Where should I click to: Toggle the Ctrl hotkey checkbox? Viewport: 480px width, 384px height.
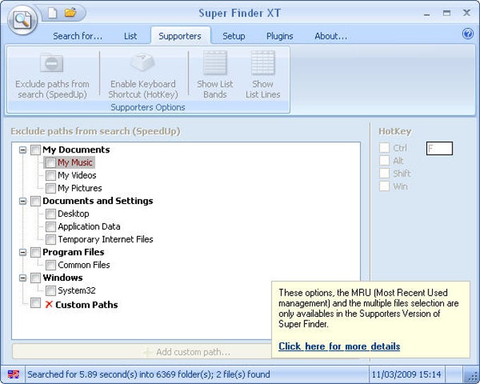pyautogui.click(x=384, y=148)
